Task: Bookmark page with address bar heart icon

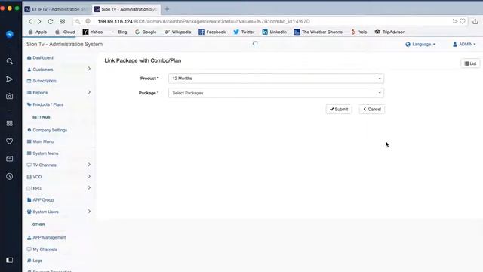Action: (463, 21)
